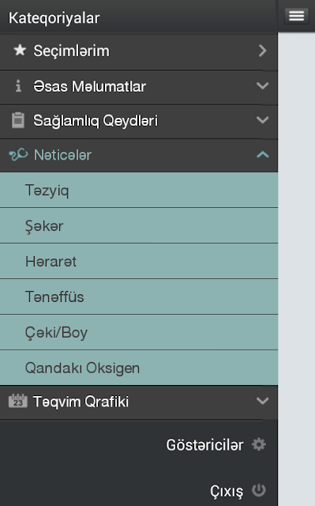315x506 pixels.
Task: Expand Əsas Məlumatlar section chevron
Action: coord(262,86)
